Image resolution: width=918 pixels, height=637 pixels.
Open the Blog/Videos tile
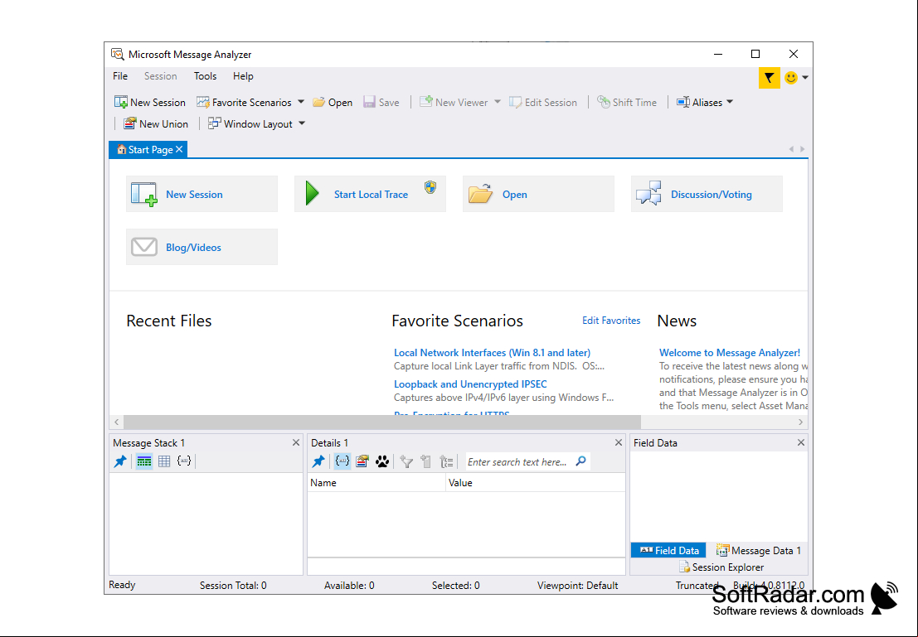click(x=202, y=247)
